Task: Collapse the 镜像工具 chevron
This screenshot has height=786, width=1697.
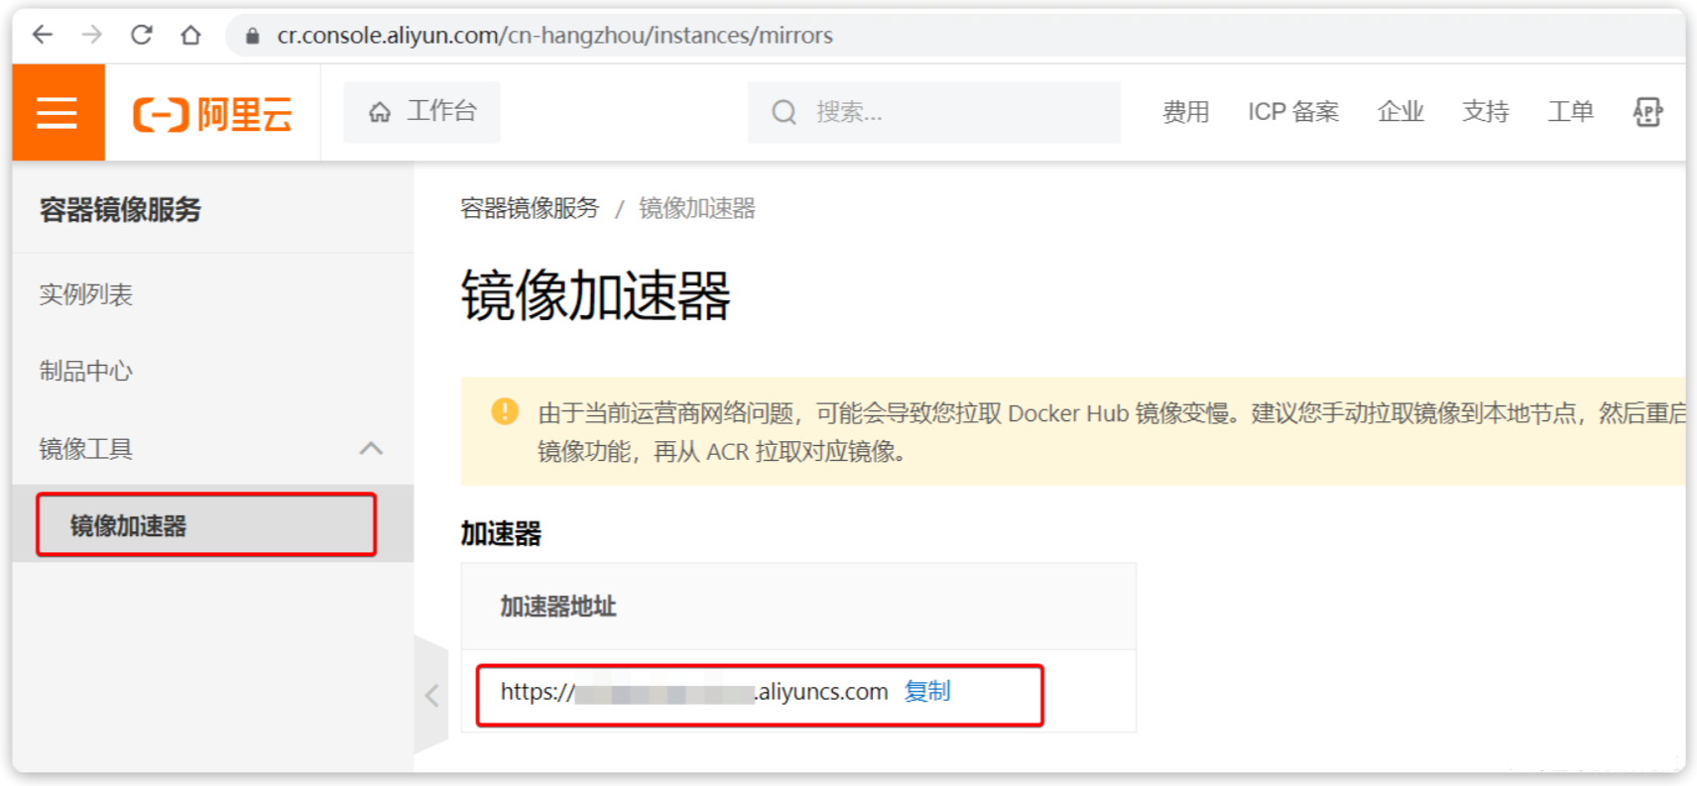Action: click(x=371, y=449)
